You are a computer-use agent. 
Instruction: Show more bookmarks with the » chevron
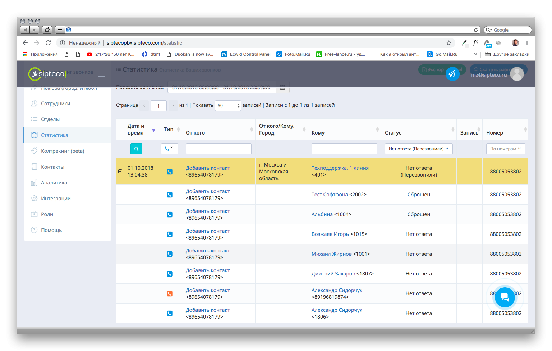click(x=476, y=54)
